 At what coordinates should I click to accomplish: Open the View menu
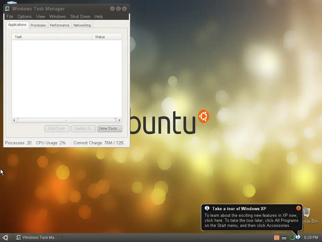[x=41, y=16]
